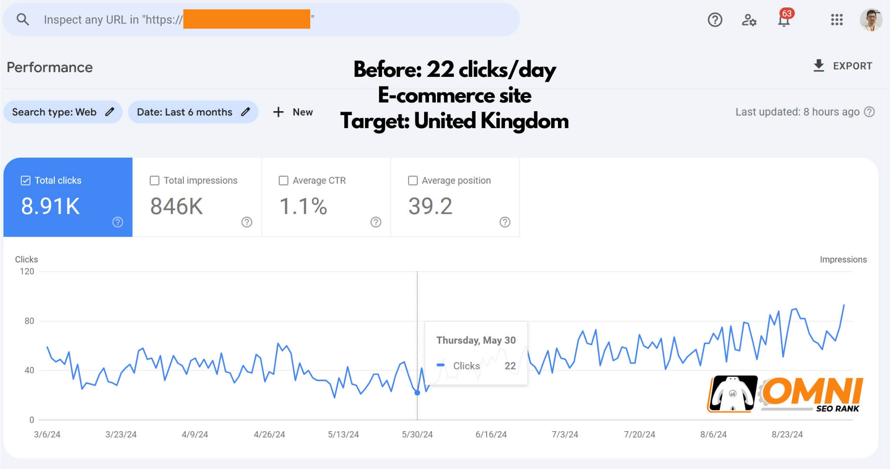Focus the Inspect any URL field
The width and height of the screenshot is (890, 469).
point(261,20)
